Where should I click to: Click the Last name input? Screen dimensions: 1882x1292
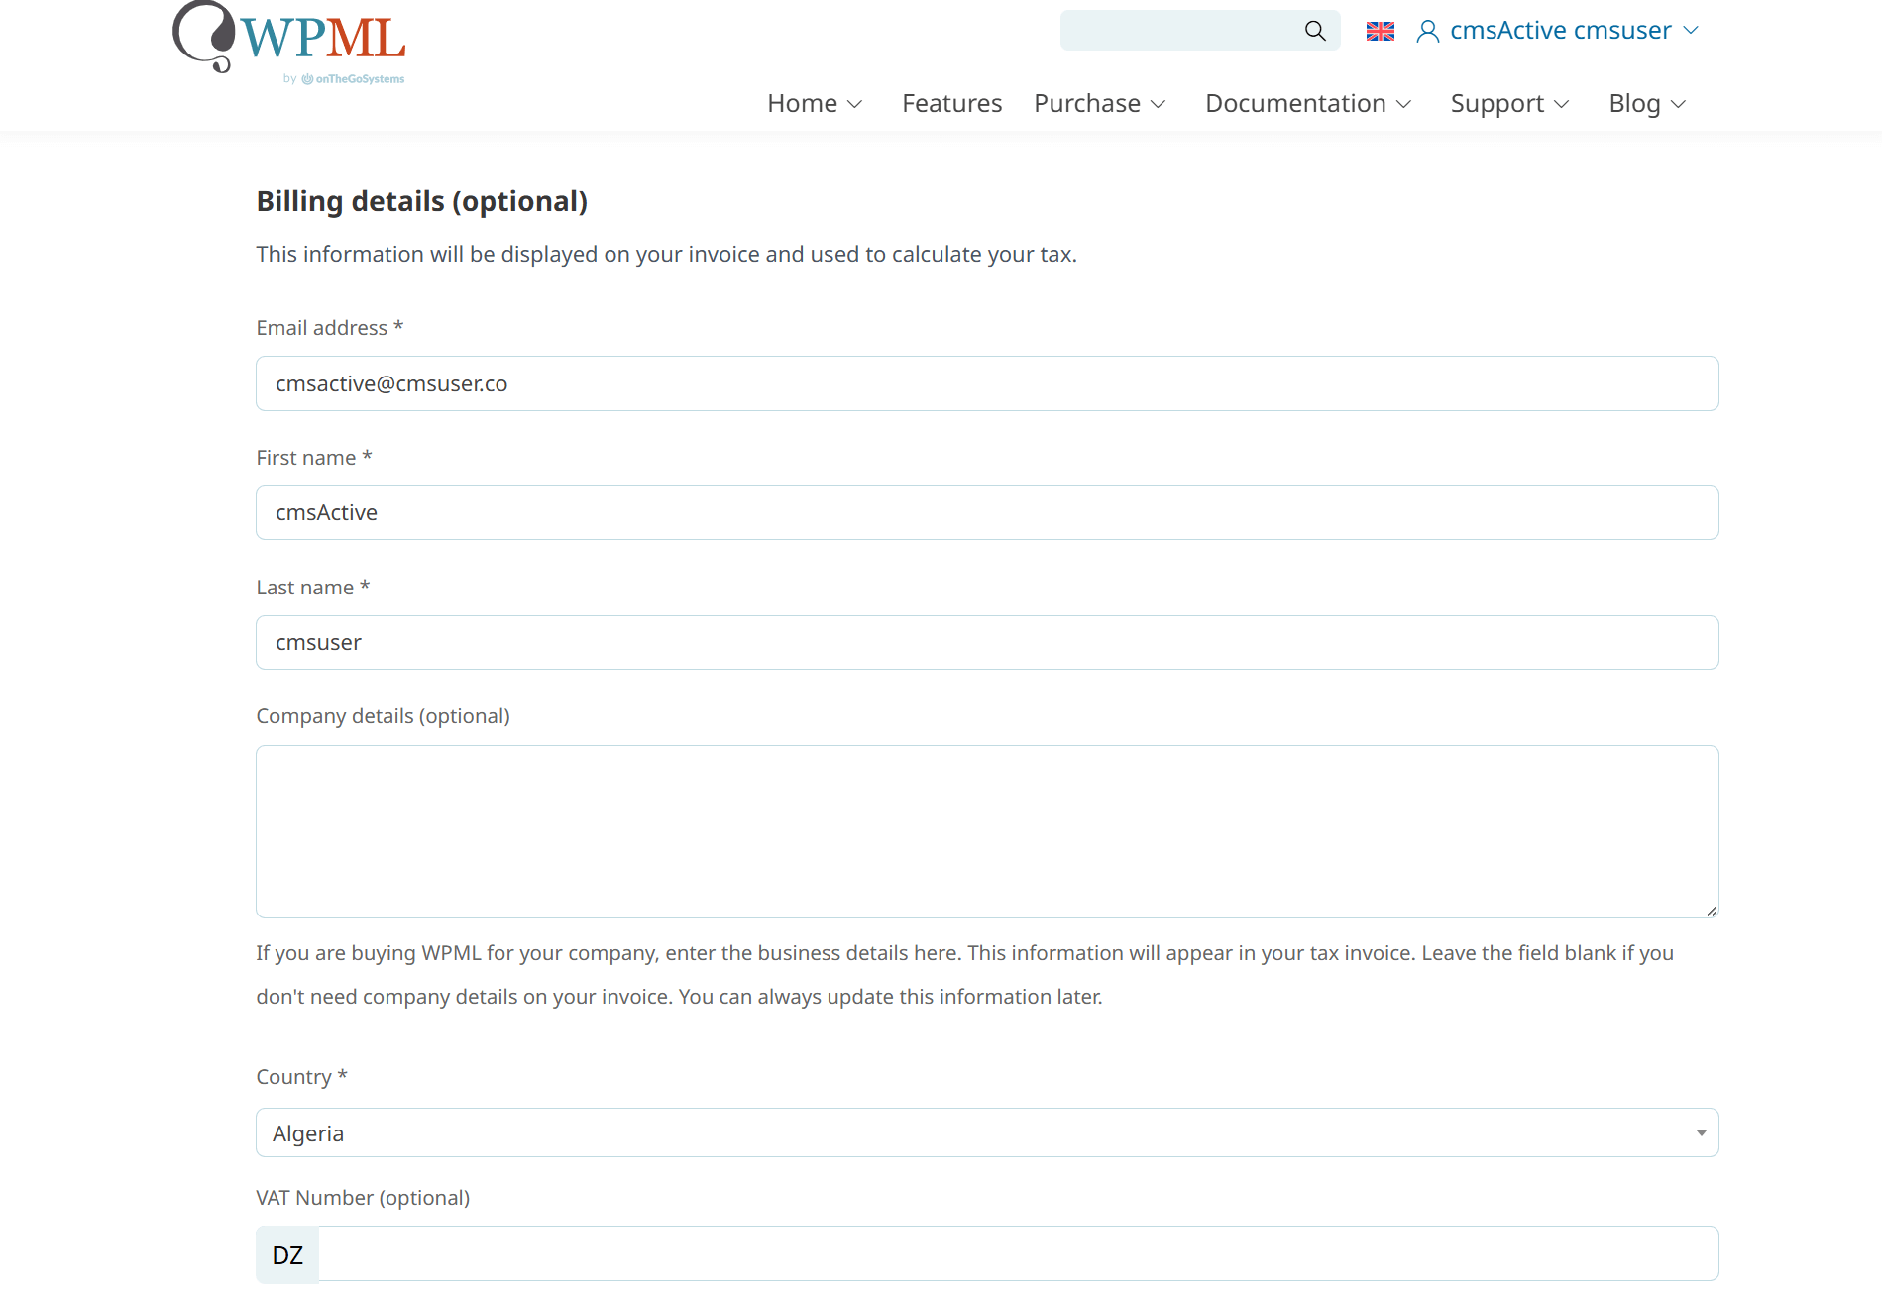coord(986,642)
